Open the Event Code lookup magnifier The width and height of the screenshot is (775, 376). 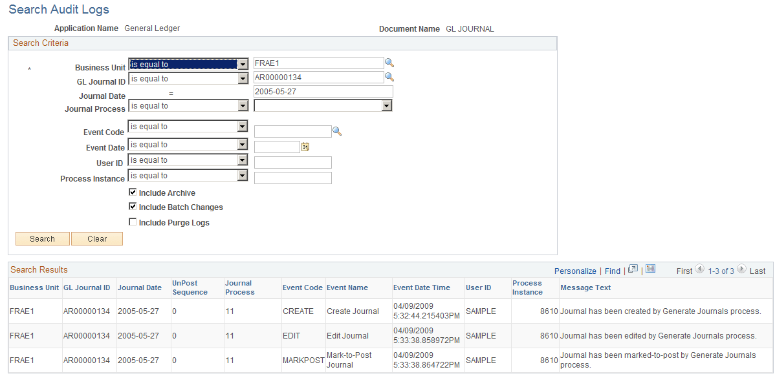(x=337, y=131)
